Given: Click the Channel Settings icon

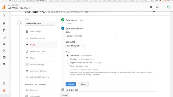Looking at the screenshot, I should [x=27, y=65].
